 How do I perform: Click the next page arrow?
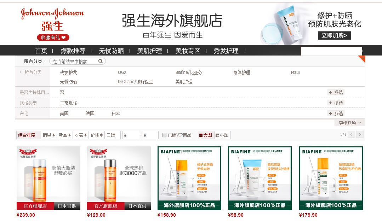coord(359,135)
